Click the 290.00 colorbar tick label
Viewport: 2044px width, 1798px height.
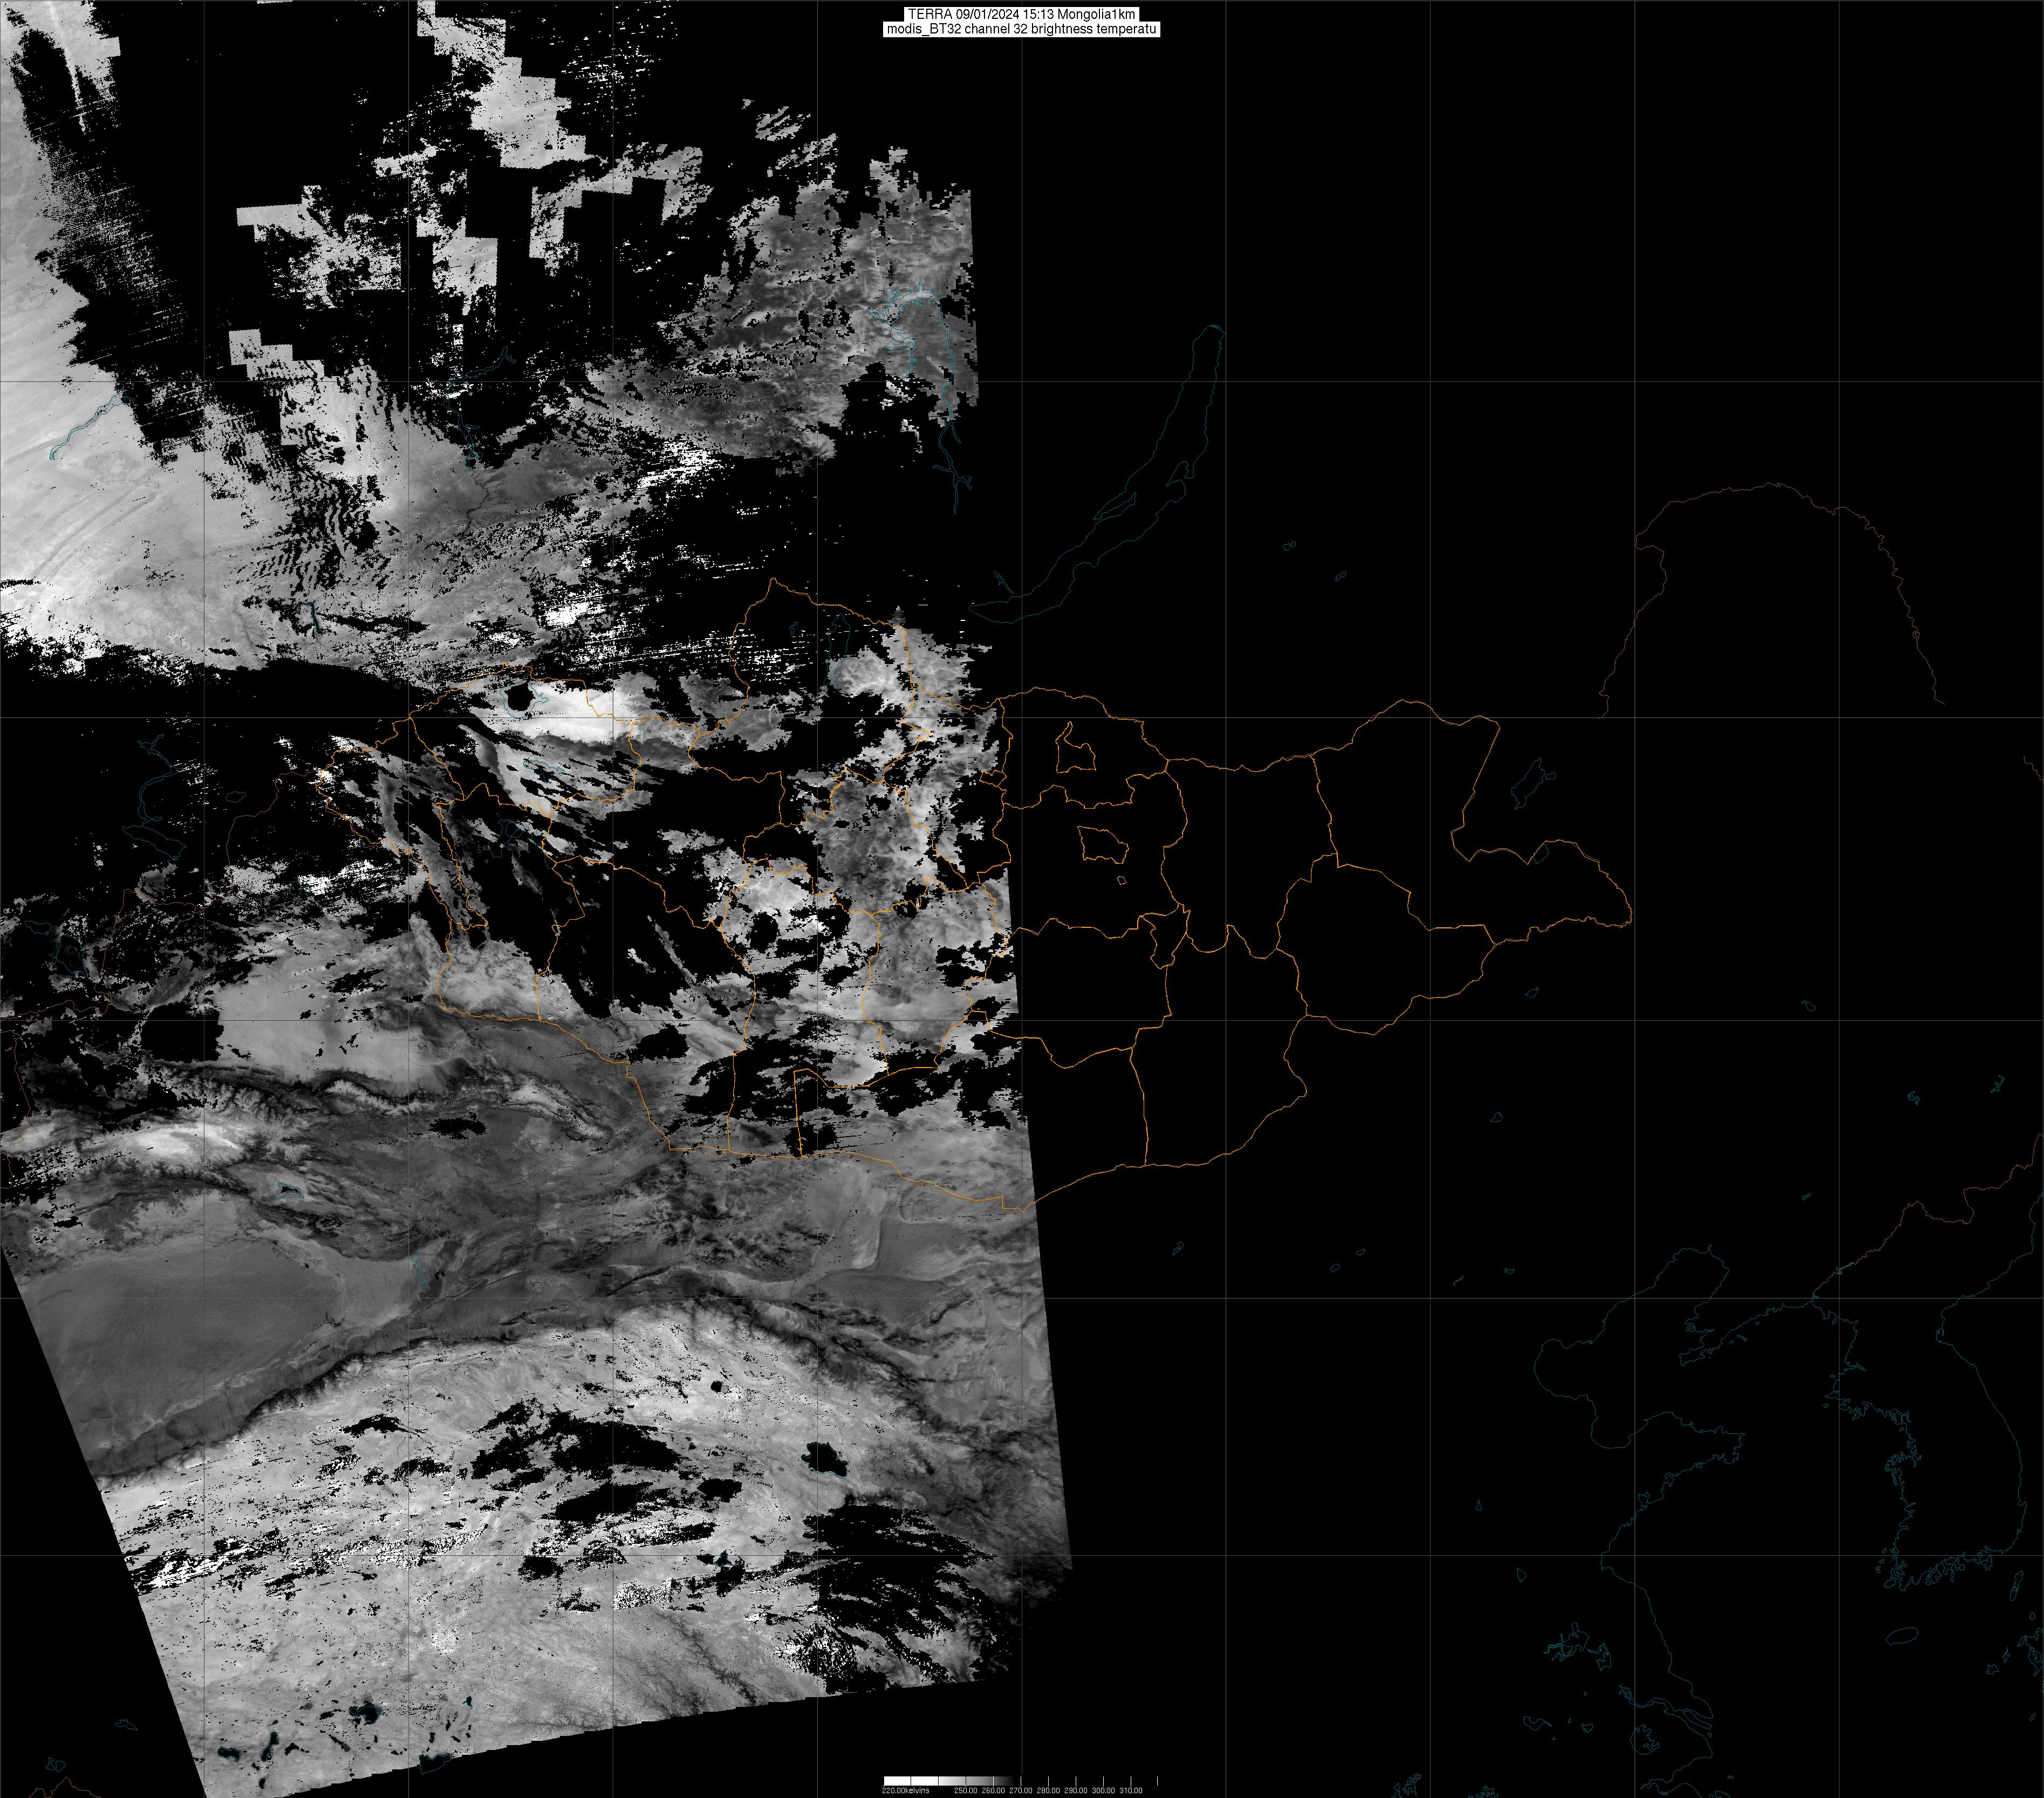pyautogui.click(x=1076, y=1790)
